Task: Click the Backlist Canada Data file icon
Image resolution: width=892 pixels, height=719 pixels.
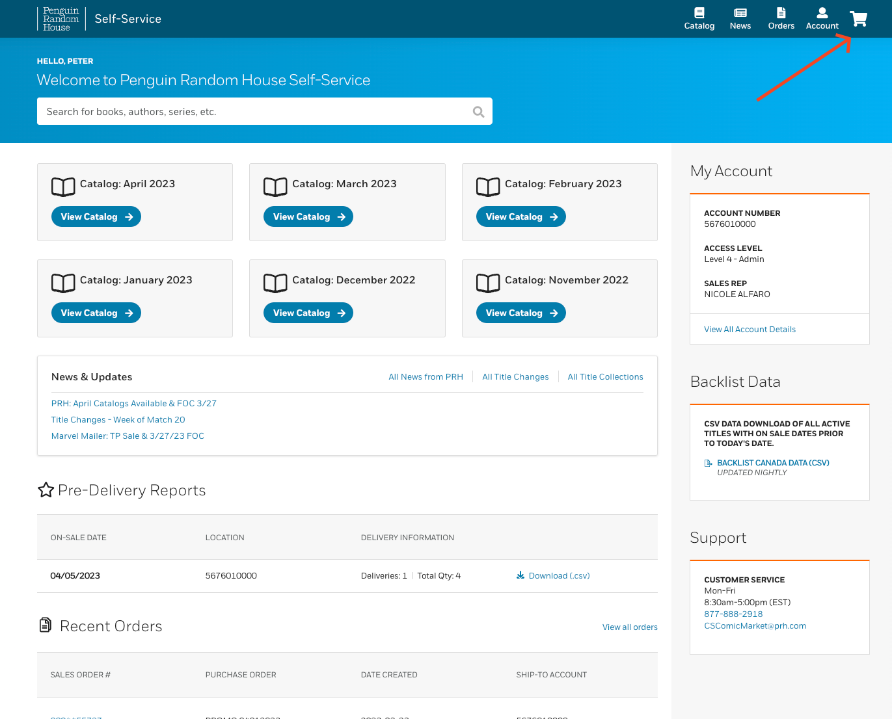Action: click(709, 463)
